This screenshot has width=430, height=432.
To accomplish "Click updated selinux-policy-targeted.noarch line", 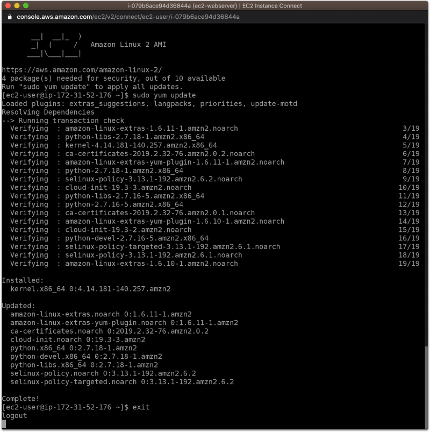I will [x=122, y=382].
